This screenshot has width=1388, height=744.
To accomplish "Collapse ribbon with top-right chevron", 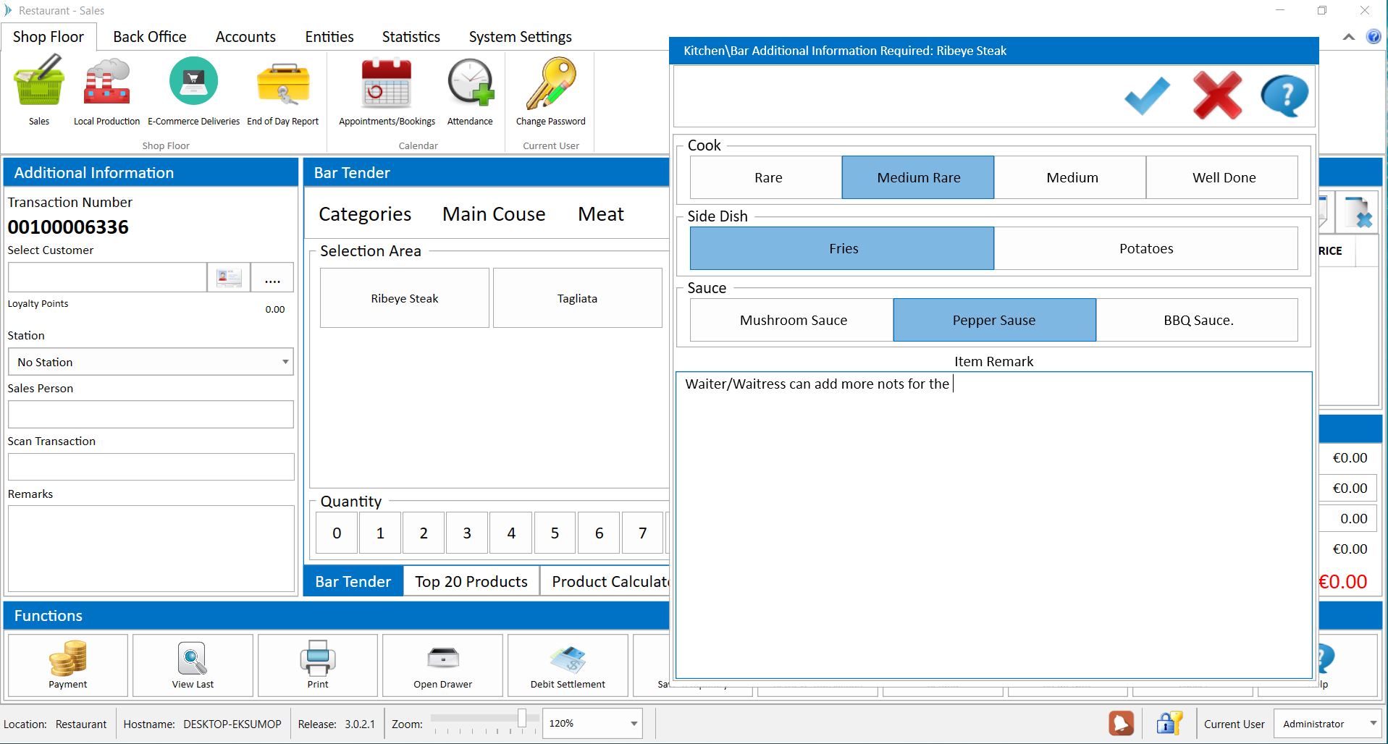I will [x=1348, y=37].
